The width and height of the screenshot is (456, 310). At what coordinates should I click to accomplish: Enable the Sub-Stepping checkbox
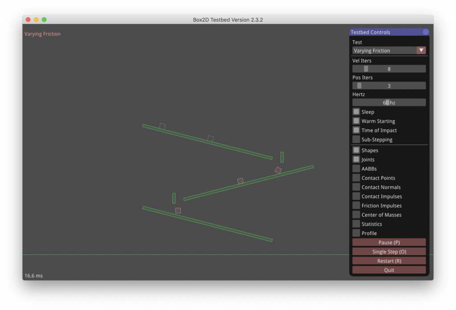point(356,139)
